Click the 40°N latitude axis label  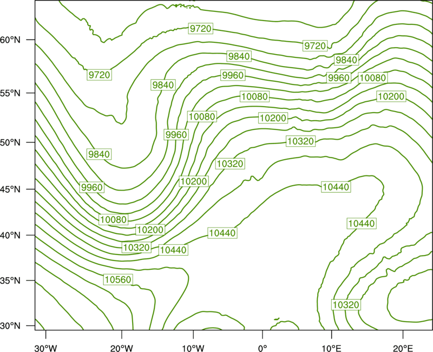(x=10, y=236)
